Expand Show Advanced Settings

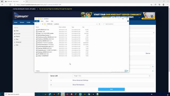(80, 80)
